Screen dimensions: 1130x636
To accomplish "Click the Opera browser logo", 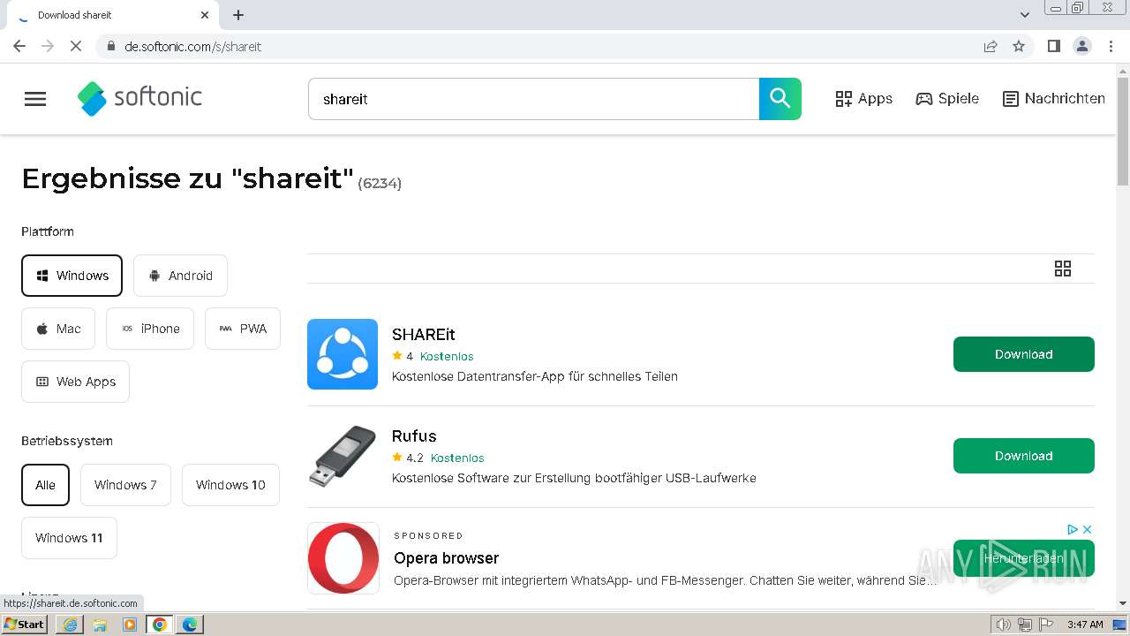I will point(343,558).
